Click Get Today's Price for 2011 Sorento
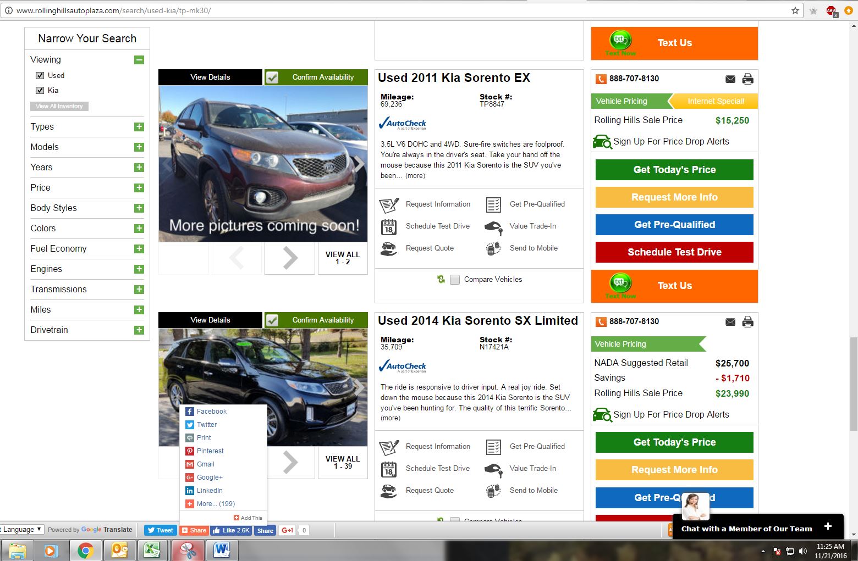This screenshot has height=561, width=858. pyautogui.click(x=674, y=170)
